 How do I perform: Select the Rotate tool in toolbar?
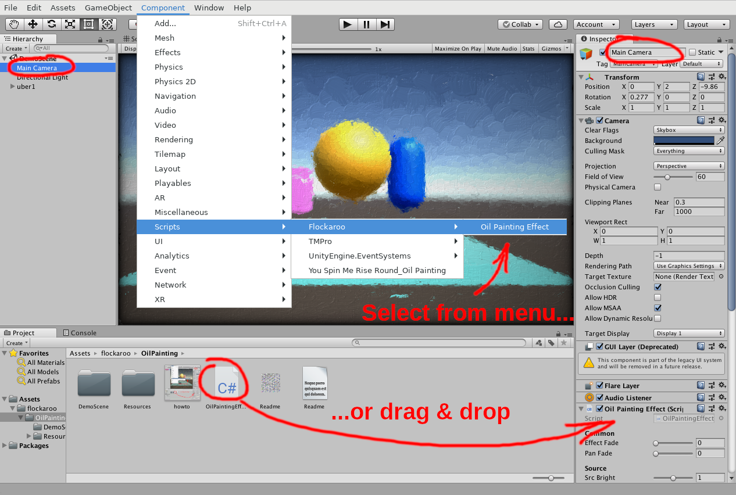click(x=52, y=24)
